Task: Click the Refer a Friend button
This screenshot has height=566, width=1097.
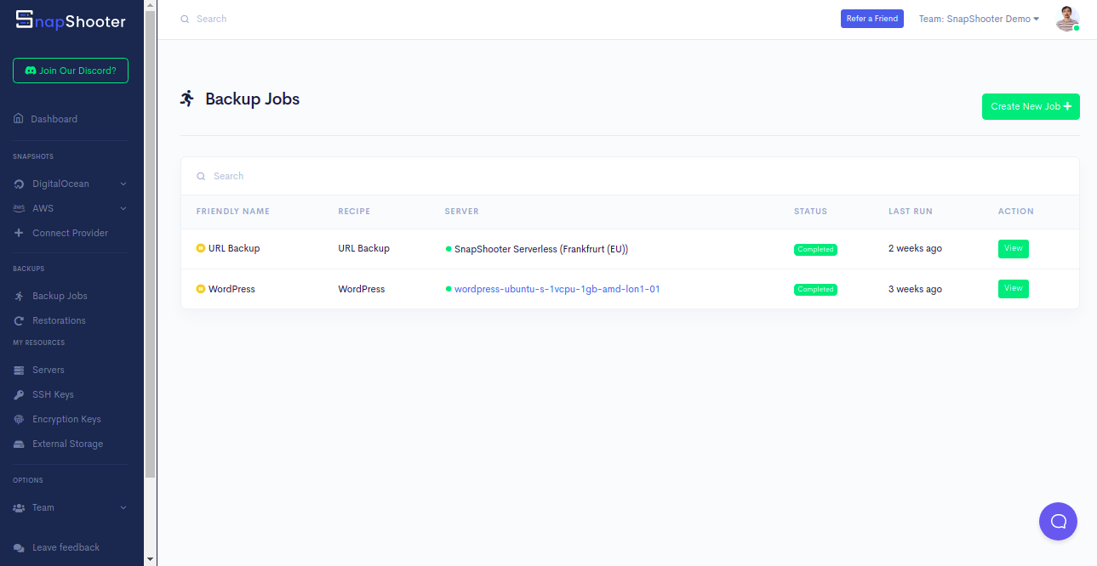Action: [872, 19]
